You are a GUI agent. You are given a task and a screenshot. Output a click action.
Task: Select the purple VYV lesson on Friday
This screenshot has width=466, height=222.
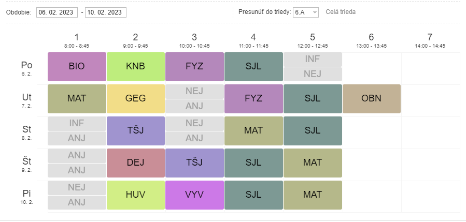coord(194,195)
